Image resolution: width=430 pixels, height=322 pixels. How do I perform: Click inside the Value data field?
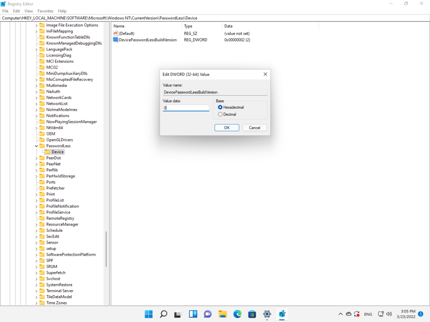tap(186, 108)
